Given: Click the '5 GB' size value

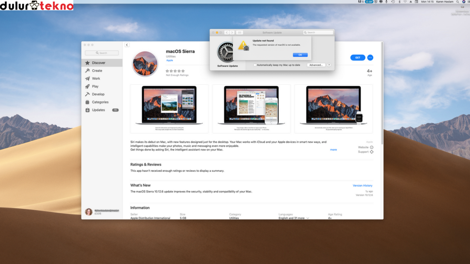Looking at the screenshot, I should coord(183,218).
